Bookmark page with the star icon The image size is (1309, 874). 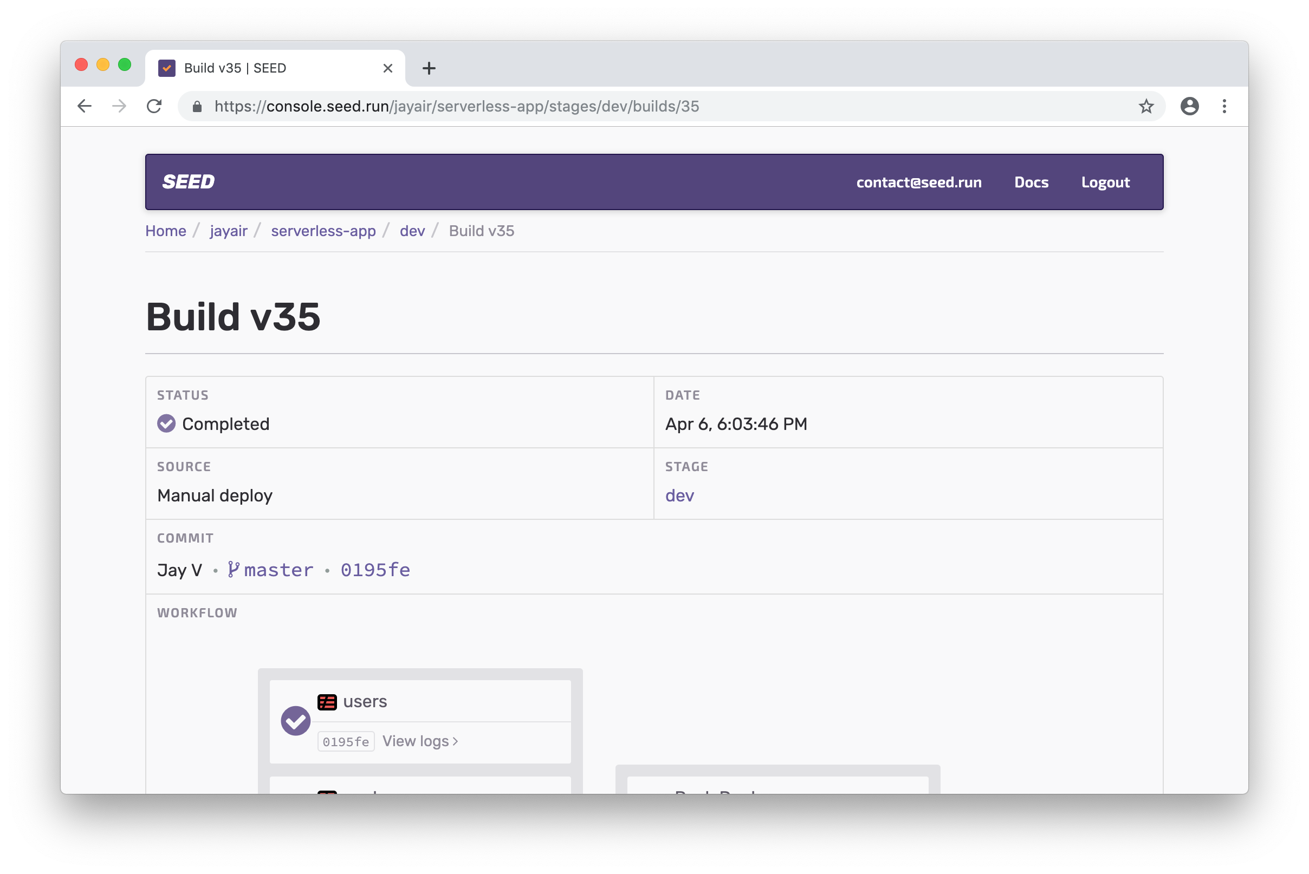click(1146, 106)
